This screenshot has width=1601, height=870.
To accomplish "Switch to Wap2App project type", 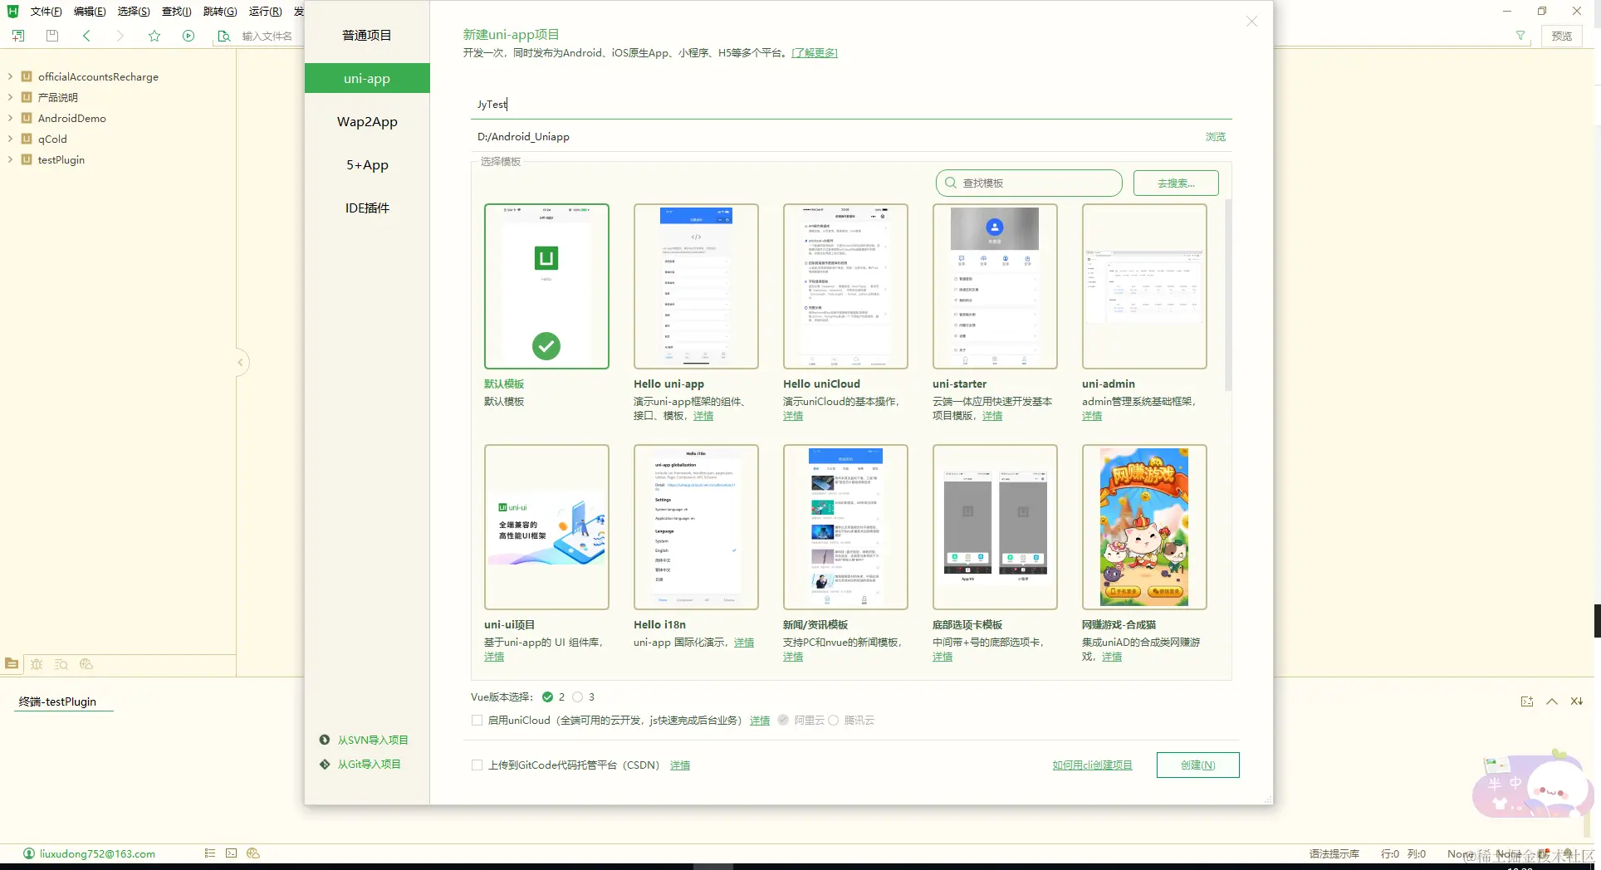I will point(367,121).
